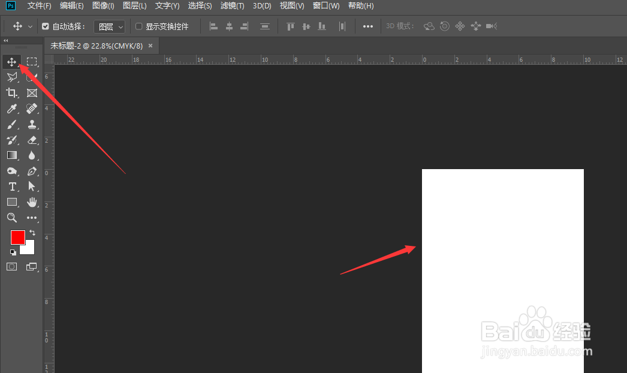Select the Crop tool

[x=12, y=93]
